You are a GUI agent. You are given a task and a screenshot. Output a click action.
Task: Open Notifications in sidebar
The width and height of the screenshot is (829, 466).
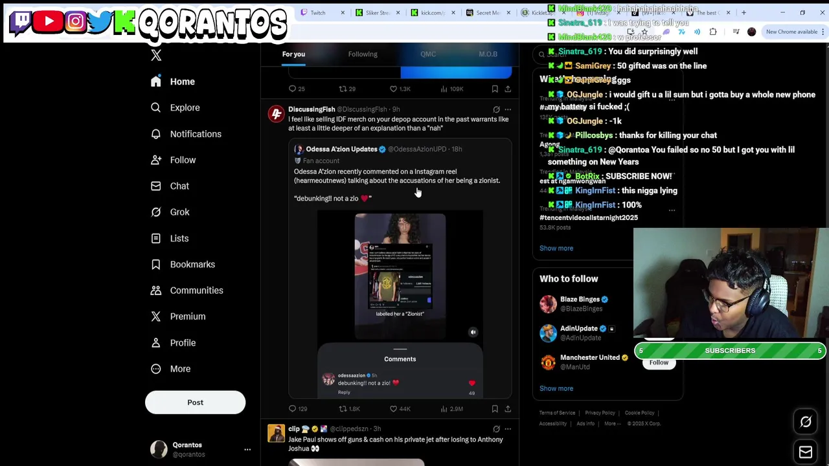[x=186, y=134]
